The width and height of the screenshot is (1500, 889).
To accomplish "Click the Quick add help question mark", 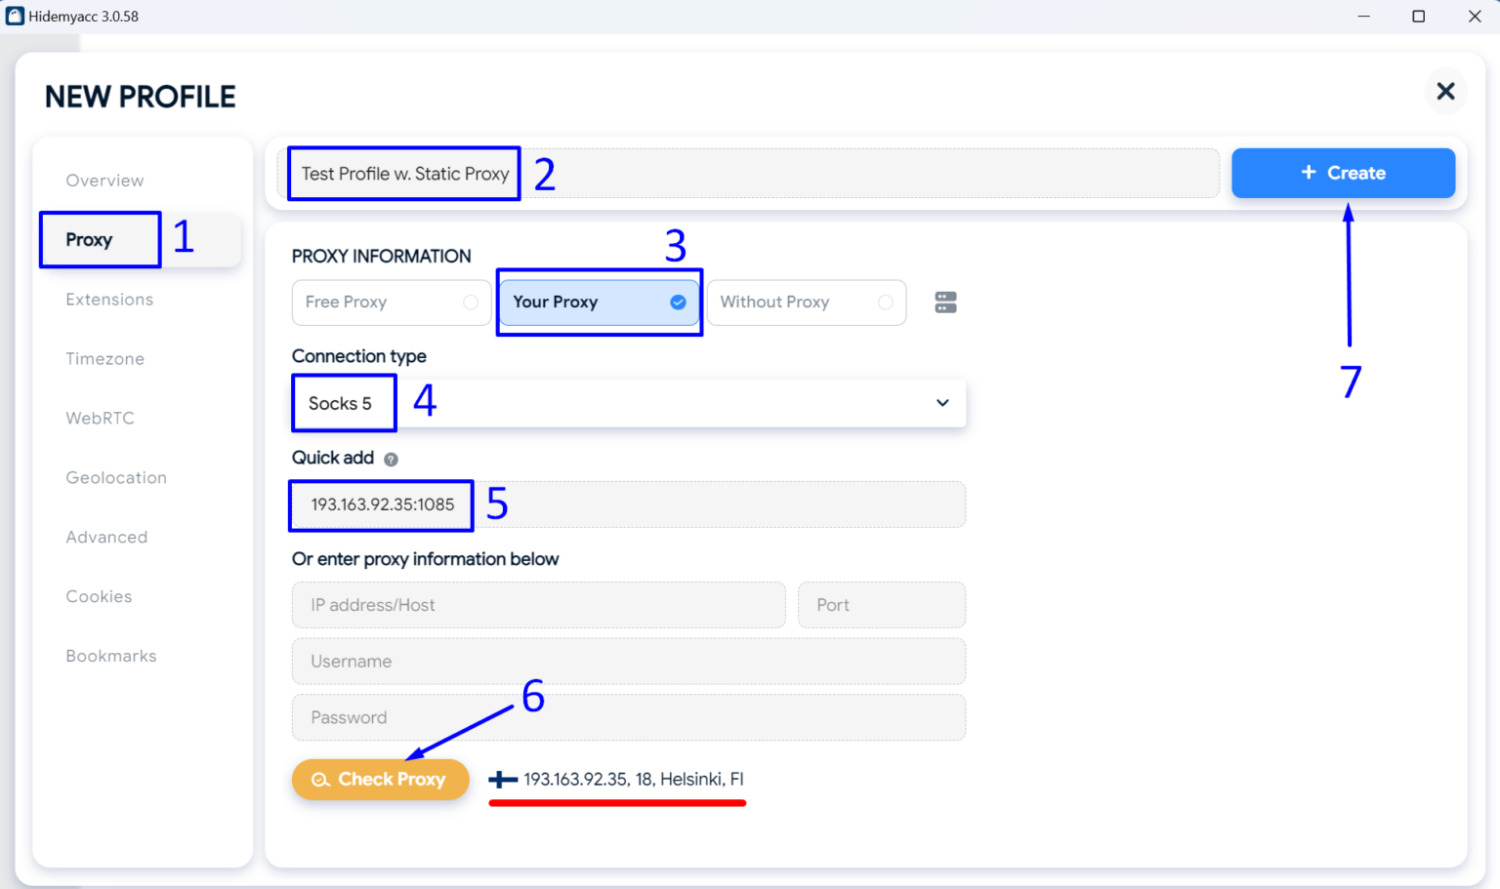I will [392, 458].
